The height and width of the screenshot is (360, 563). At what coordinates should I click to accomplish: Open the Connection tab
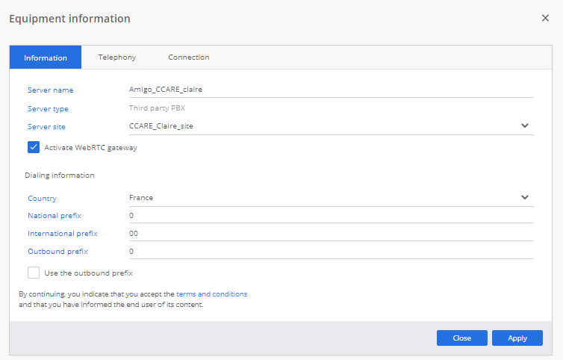pyautogui.click(x=188, y=58)
